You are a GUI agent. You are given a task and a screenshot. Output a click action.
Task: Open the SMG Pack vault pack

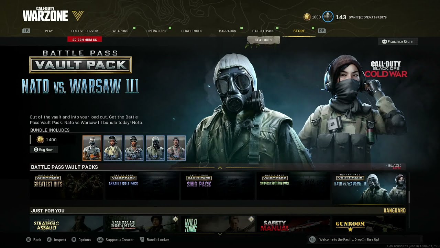point(218,186)
